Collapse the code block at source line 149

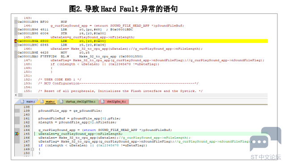click(32, 149)
